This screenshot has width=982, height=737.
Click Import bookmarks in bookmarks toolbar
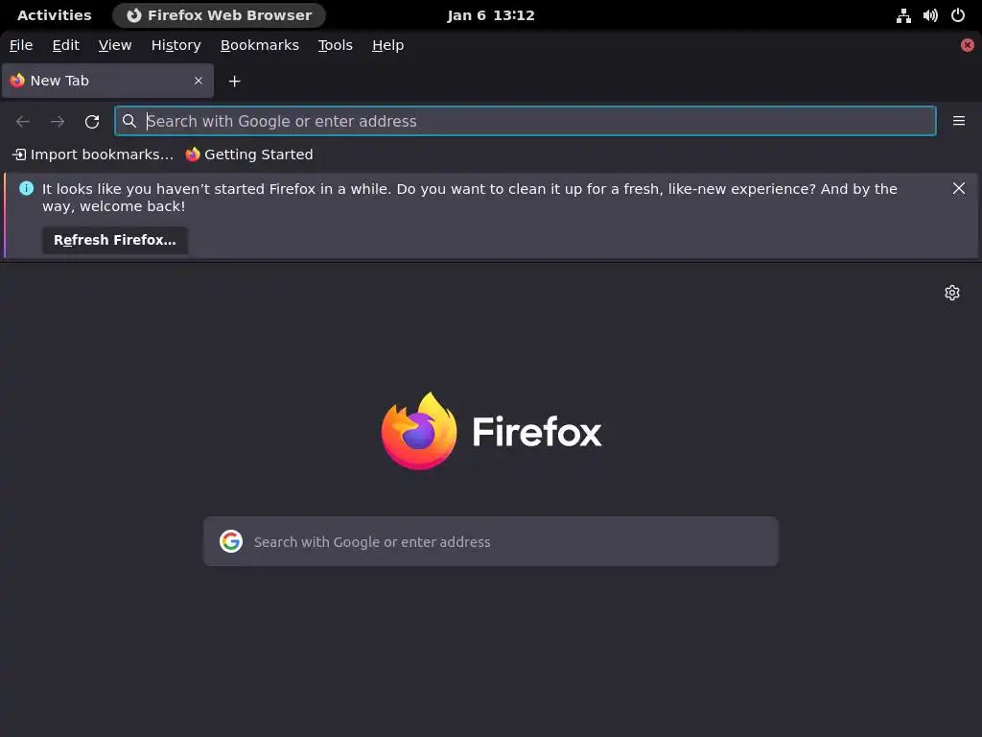[93, 155]
